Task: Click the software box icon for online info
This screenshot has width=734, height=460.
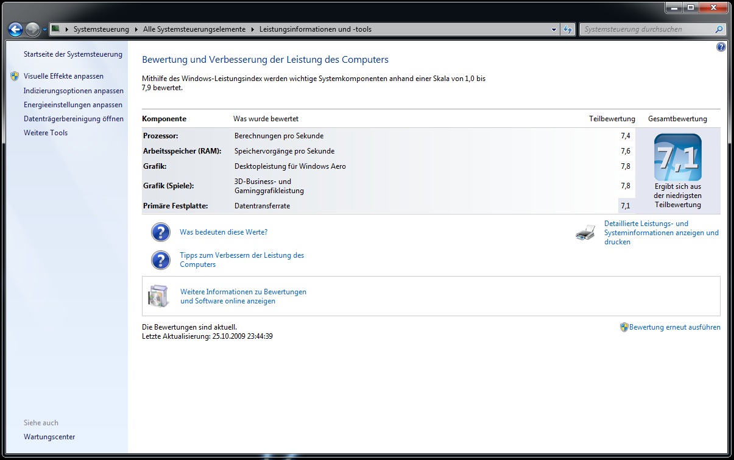Action: tap(158, 296)
